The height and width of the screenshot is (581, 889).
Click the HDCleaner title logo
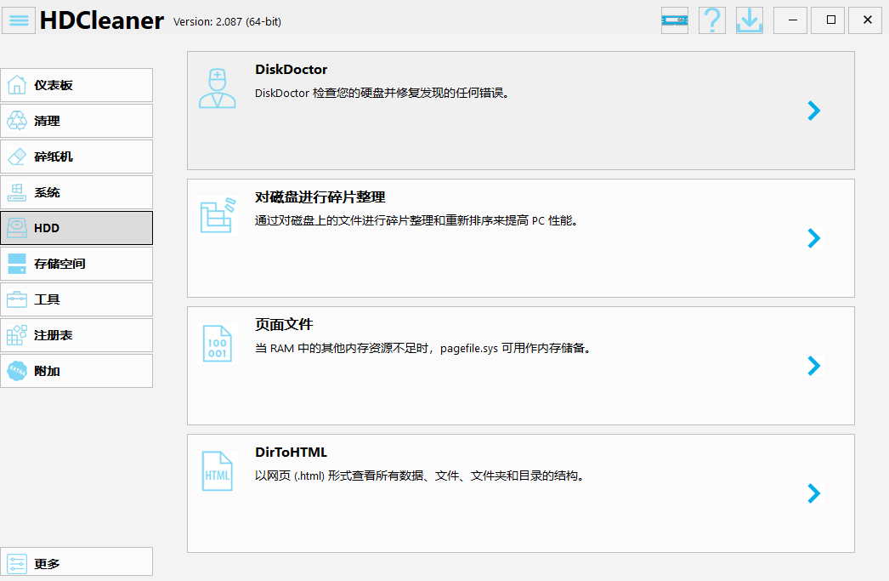(102, 20)
